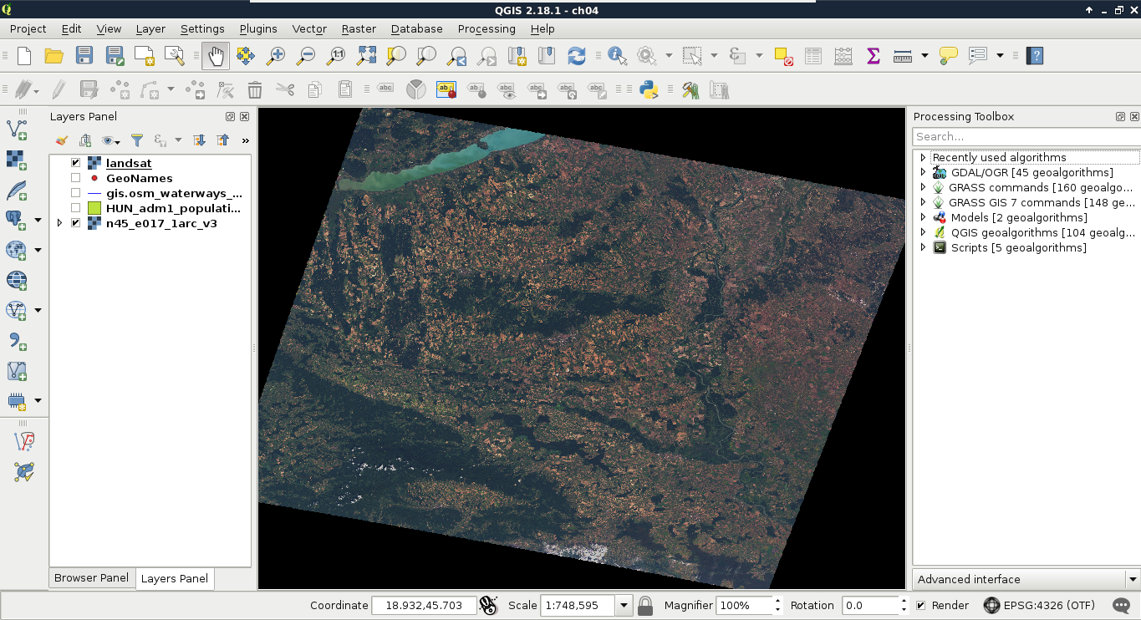Screen dimensions: 1141x620
Task: Select the Identify Features tool
Action: click(x=617, y=56)
